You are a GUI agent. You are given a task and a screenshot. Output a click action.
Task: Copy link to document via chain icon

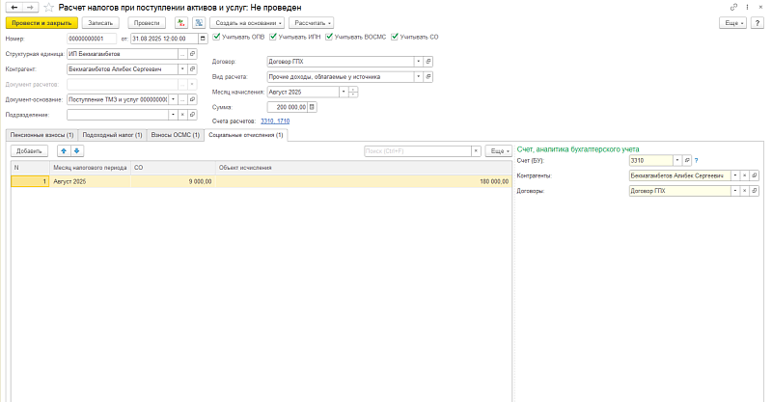click(734, 7)
